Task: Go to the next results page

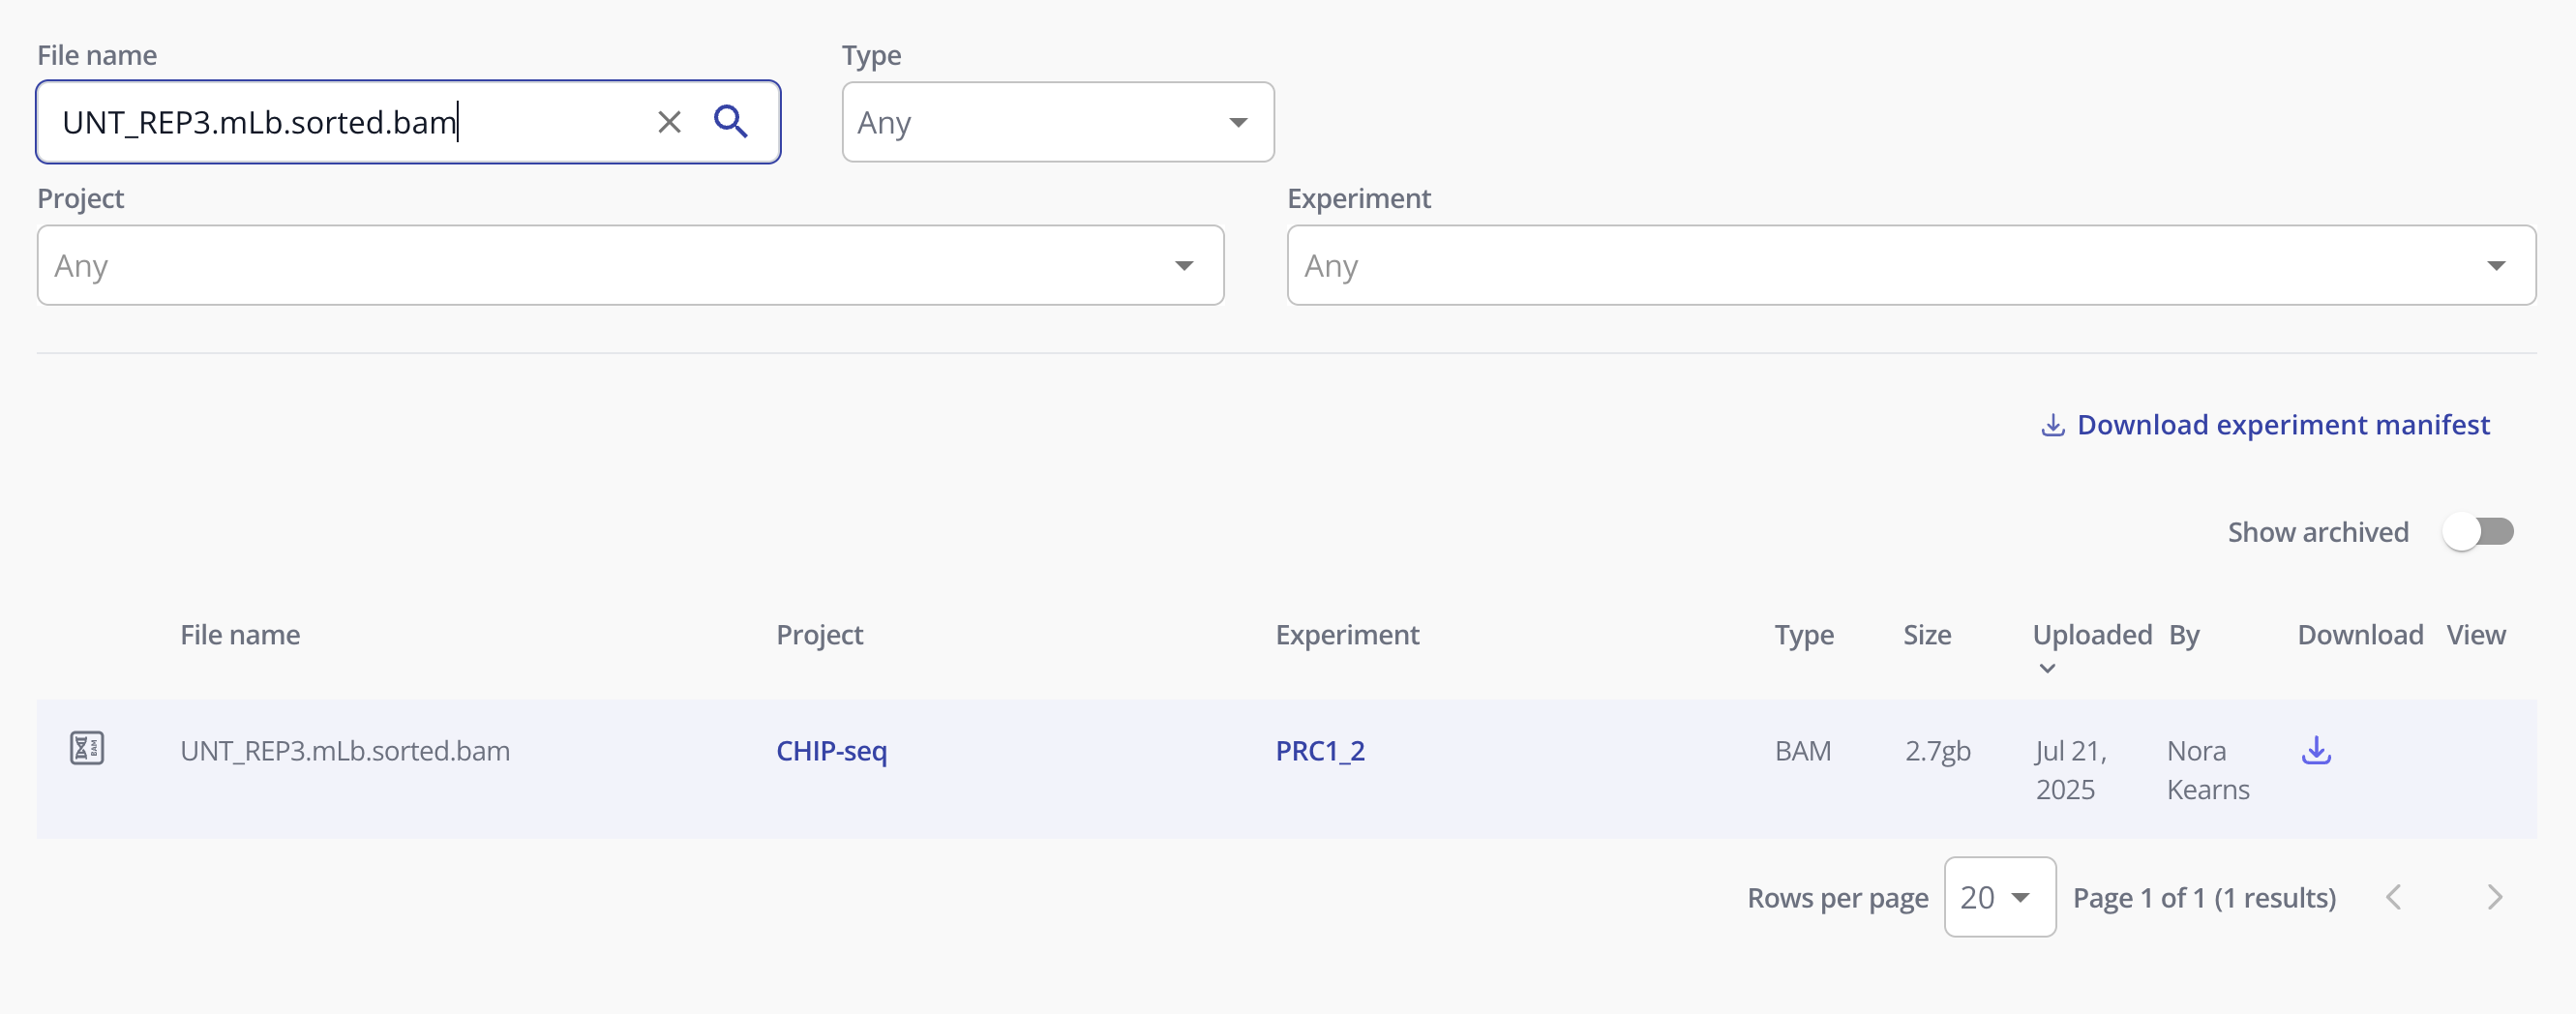Action: [x=2494, y=897]
